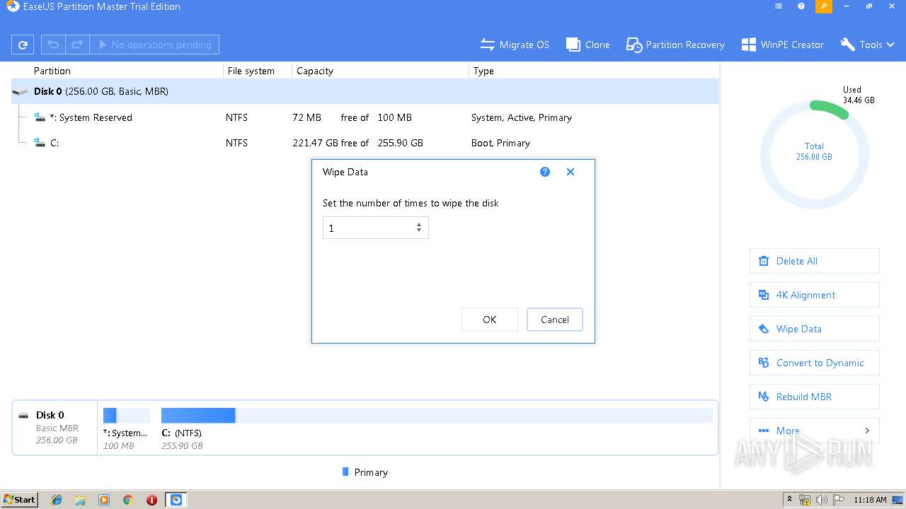Click Delete All action

click(815, 261)
